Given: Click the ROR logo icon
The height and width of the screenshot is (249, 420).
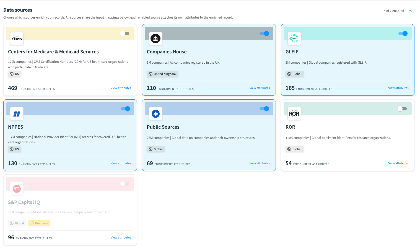Looking at the screenshot, I should tap(294, 114).
